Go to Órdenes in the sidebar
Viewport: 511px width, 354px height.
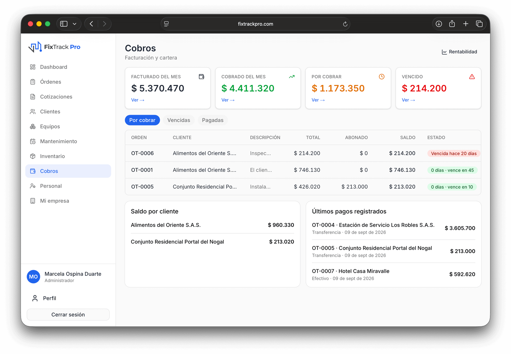[x=68, y=82]
